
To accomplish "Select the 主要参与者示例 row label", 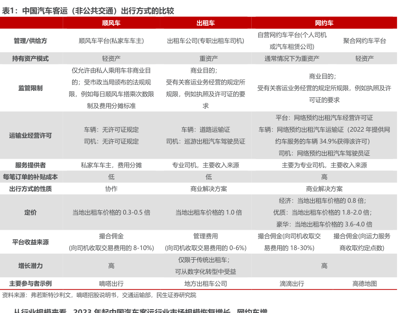I will click(30, 283).
